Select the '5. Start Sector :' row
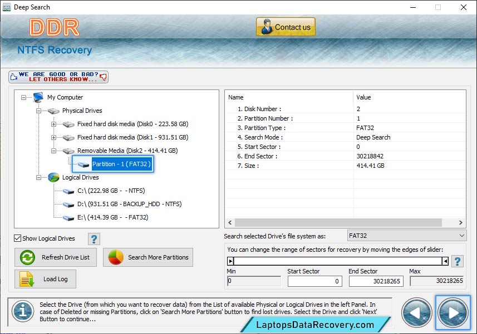The image size is (477, 334). tap(346, 147)
